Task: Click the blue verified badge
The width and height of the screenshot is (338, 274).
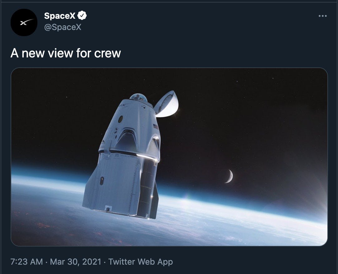Action: coord(82,15)
